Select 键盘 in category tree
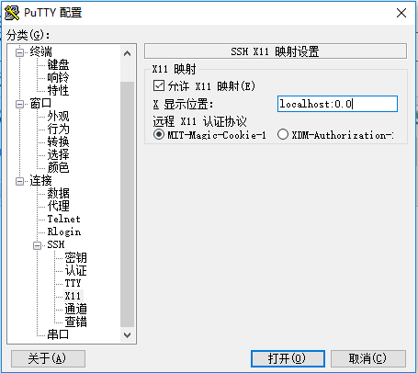 [58, 64]
